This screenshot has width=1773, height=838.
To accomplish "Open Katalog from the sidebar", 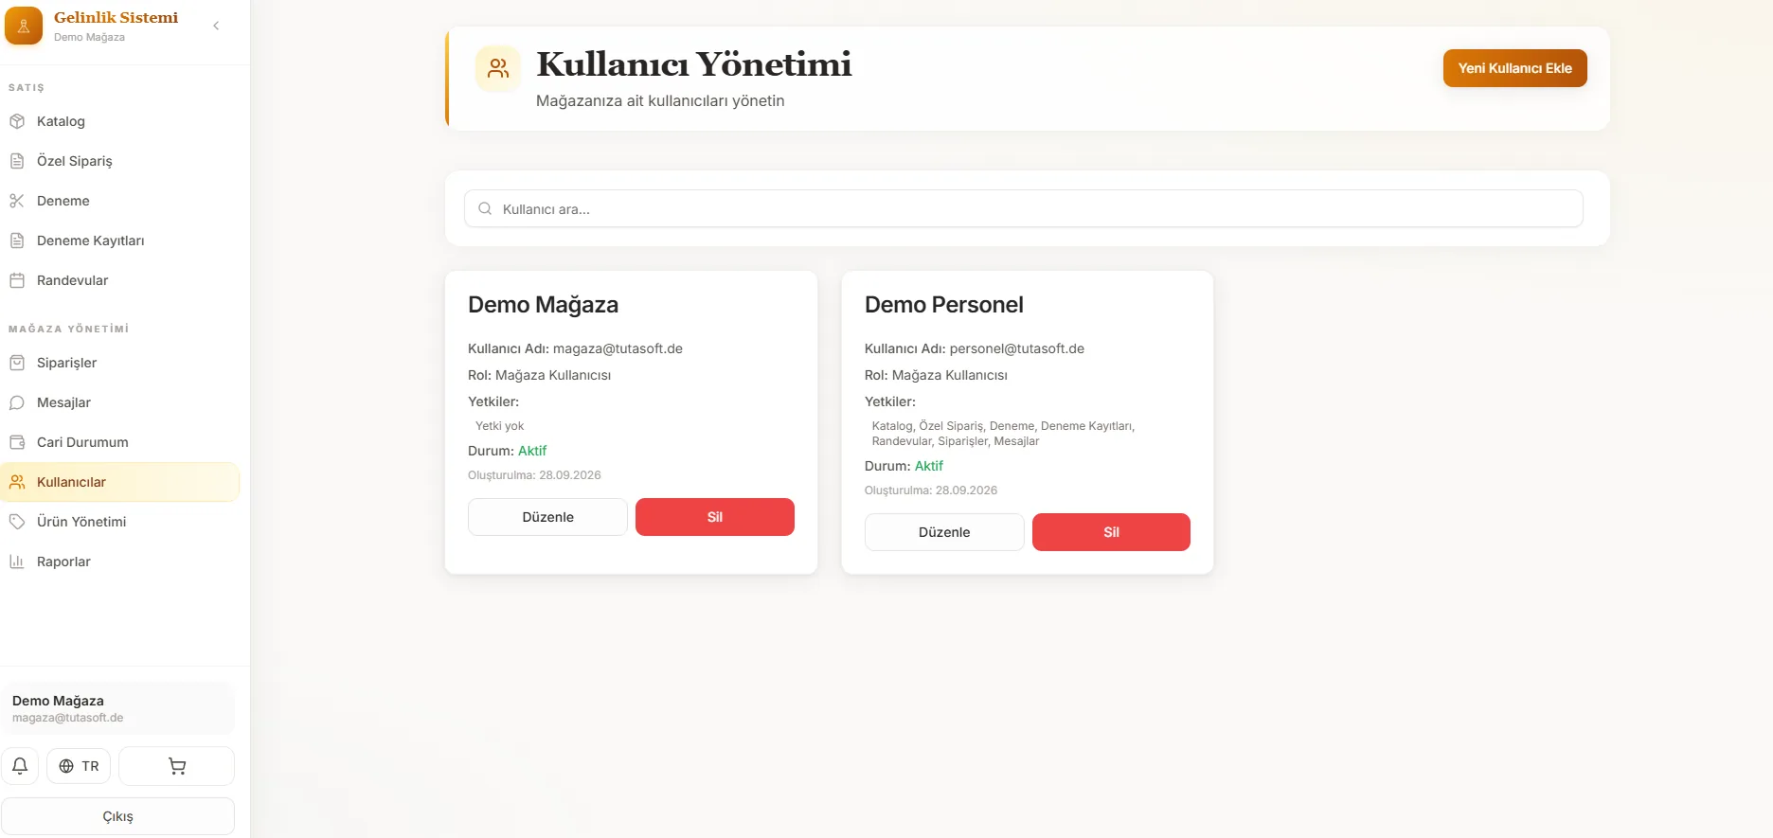I will [x=119, y=121].
